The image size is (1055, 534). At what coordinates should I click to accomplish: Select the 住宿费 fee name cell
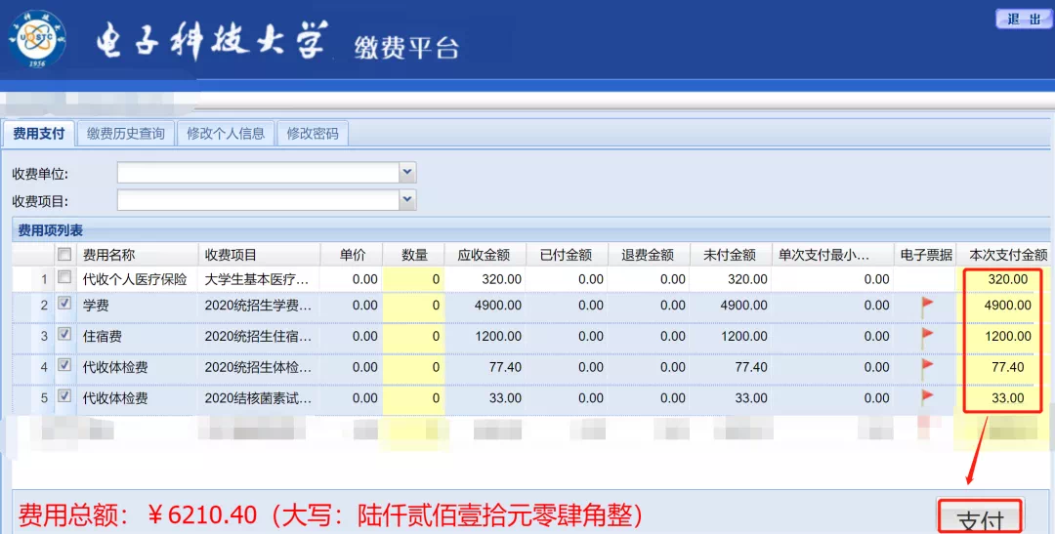click(x=137, y=336)
